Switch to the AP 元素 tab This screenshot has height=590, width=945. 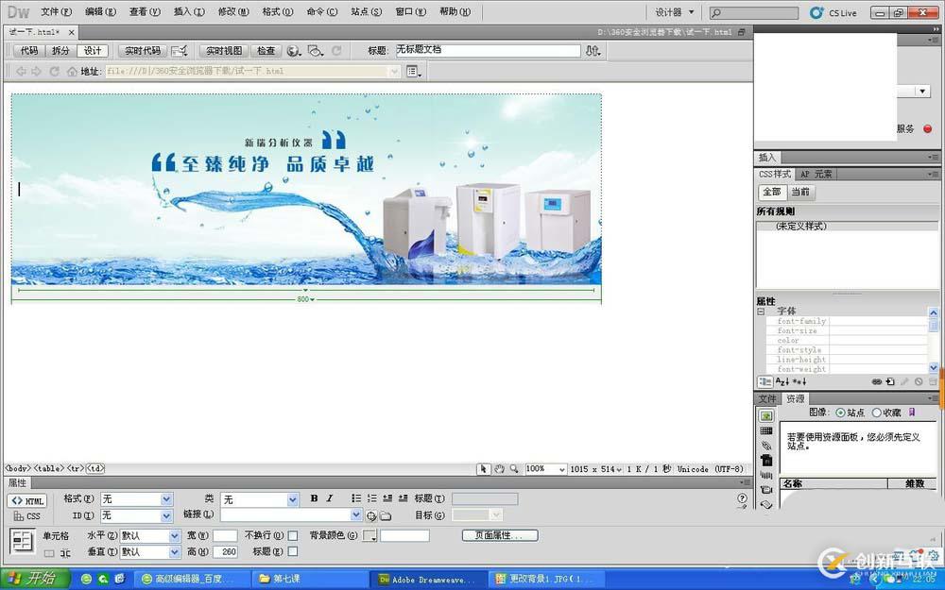tap(816, 174)
